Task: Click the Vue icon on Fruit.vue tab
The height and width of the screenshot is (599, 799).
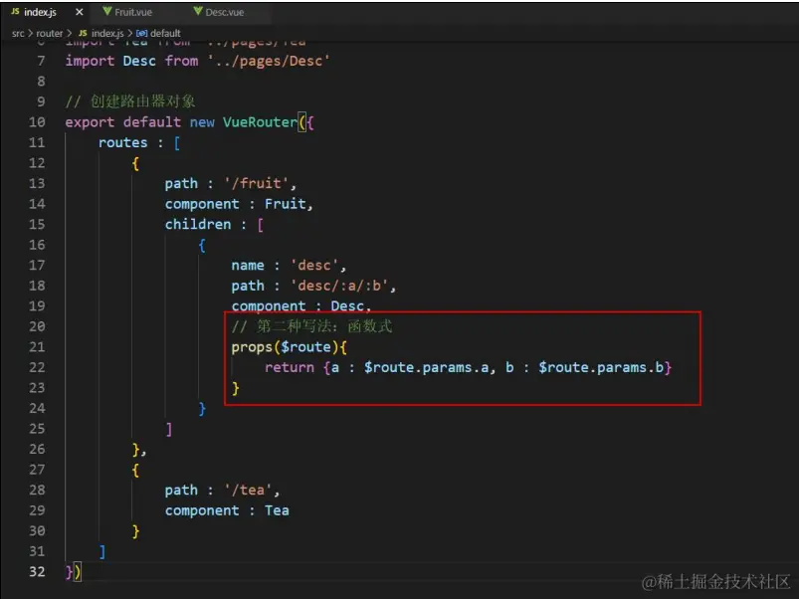Action: pyautogui.click(x=107, y=11)
